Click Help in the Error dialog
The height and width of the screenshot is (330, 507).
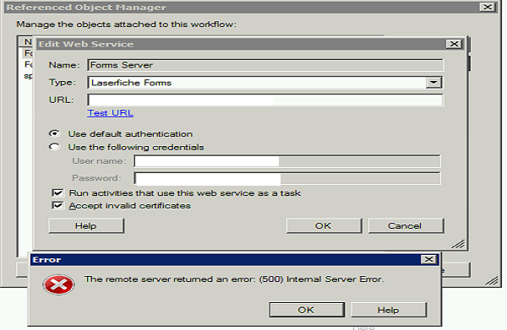(389, 310)
